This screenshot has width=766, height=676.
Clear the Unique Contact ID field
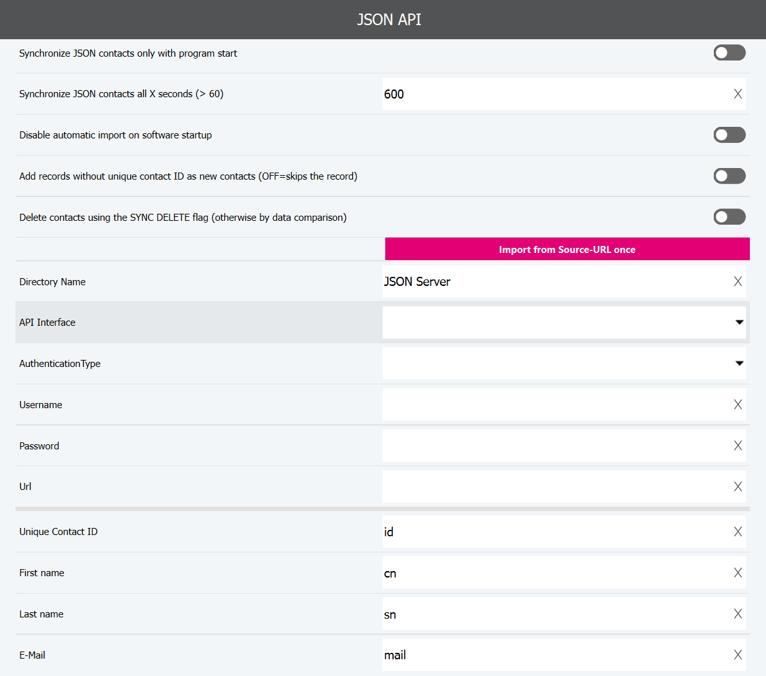click(x=738, y=532)
